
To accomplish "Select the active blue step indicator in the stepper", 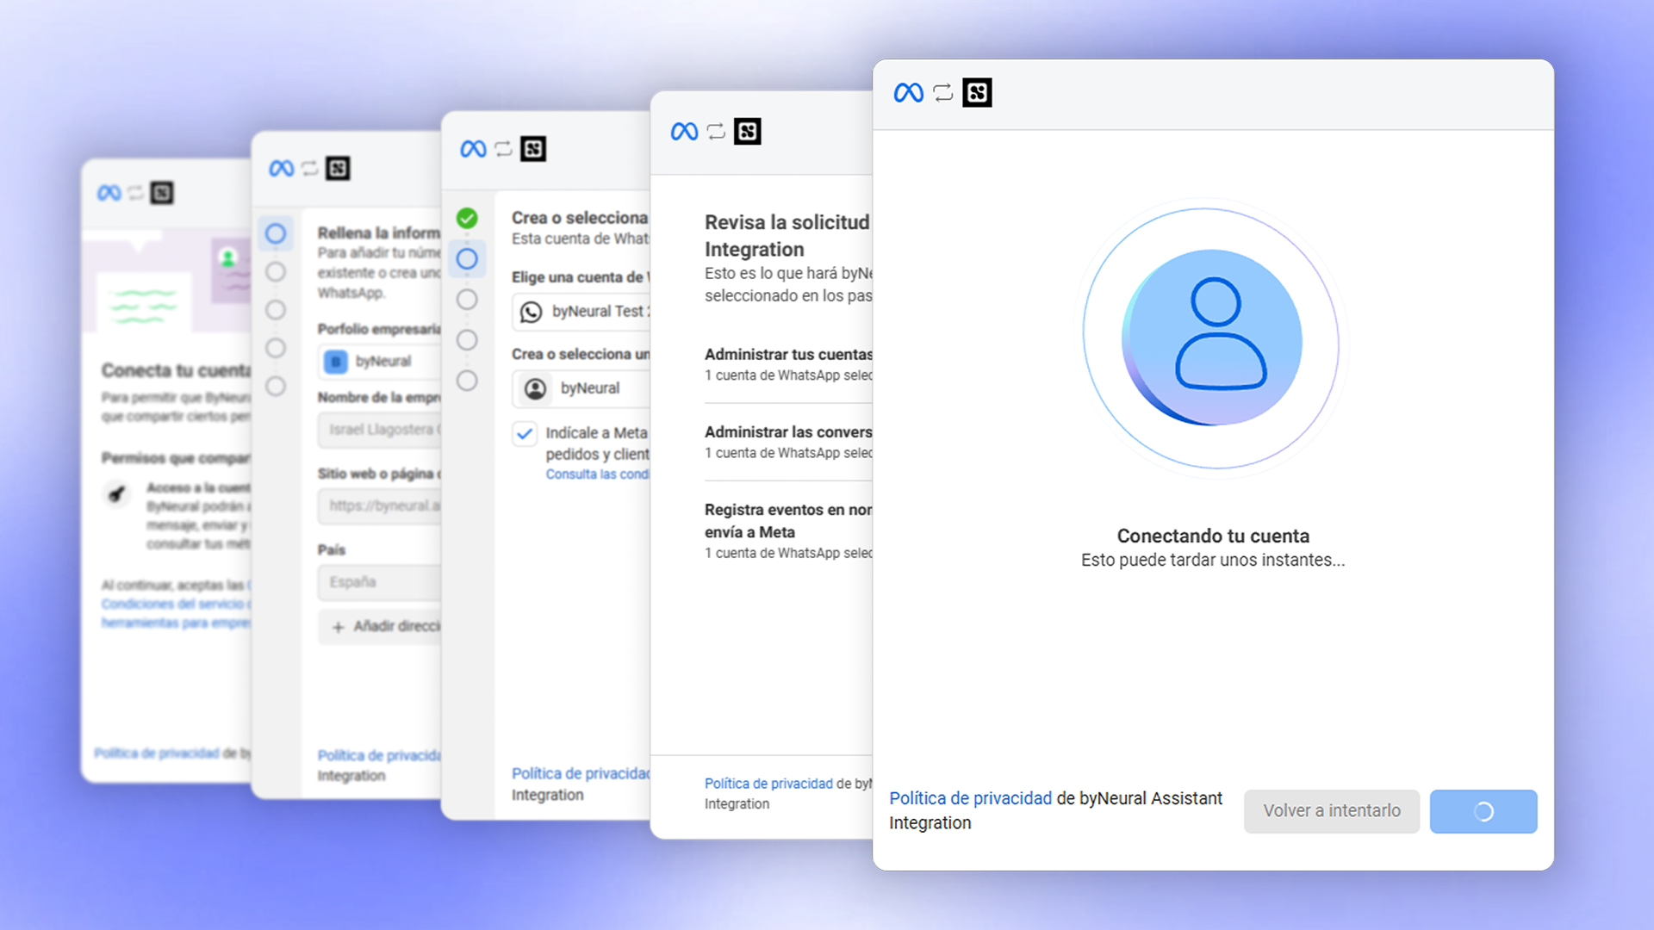I will (468, 258).
